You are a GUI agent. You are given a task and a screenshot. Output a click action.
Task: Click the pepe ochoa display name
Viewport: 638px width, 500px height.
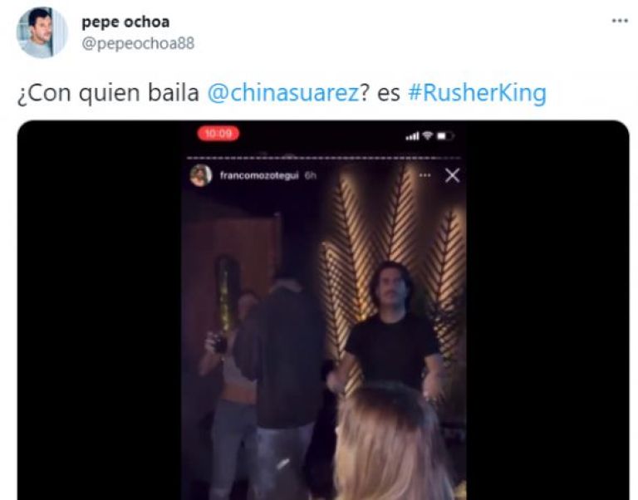[125, 22]
